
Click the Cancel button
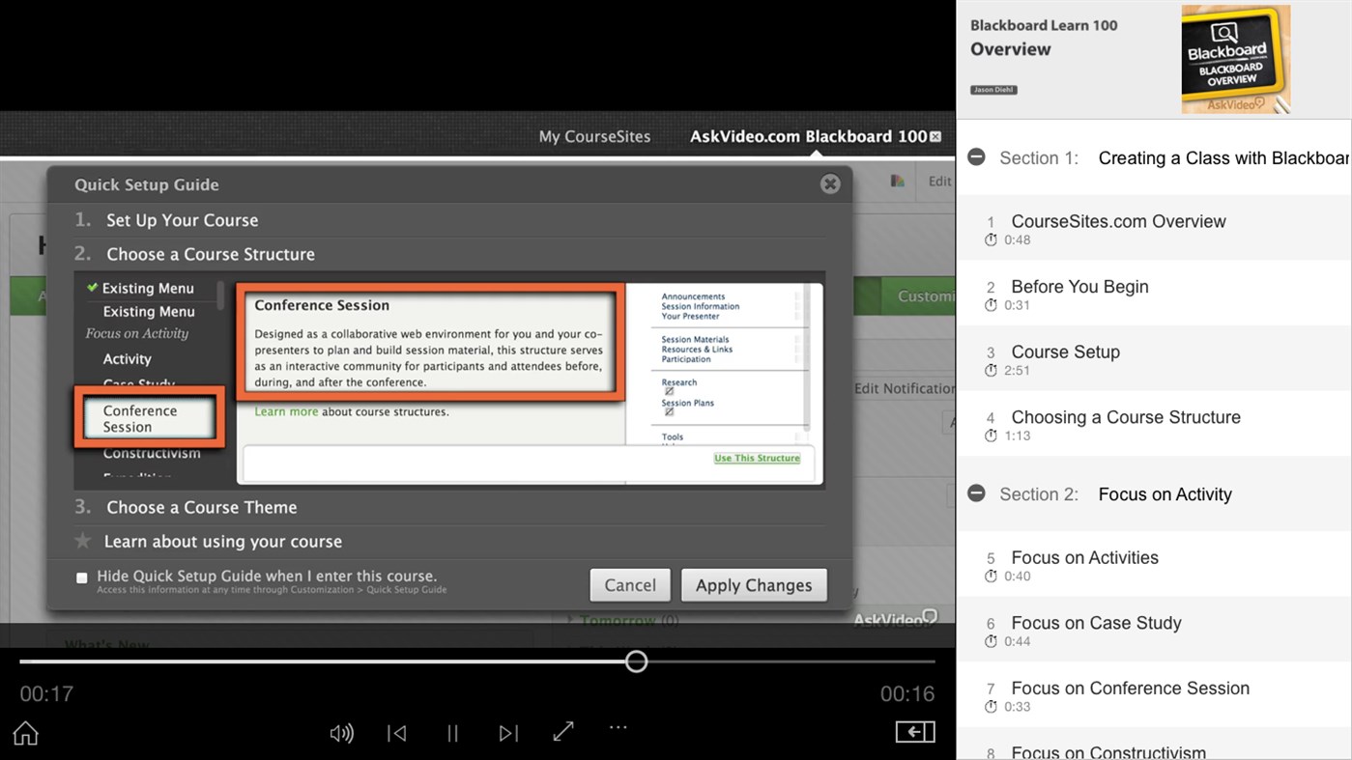[x=630, y=585]
